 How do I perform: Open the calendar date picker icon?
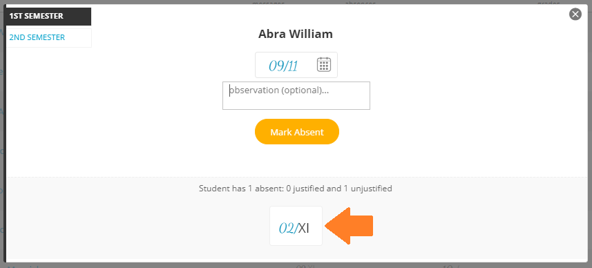pyautogui.click(x=323, y=64)
